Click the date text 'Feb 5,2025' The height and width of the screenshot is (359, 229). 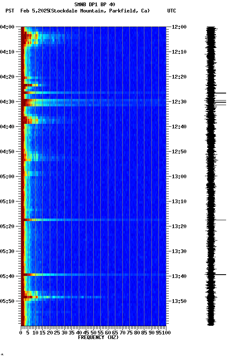pos(34,11)
